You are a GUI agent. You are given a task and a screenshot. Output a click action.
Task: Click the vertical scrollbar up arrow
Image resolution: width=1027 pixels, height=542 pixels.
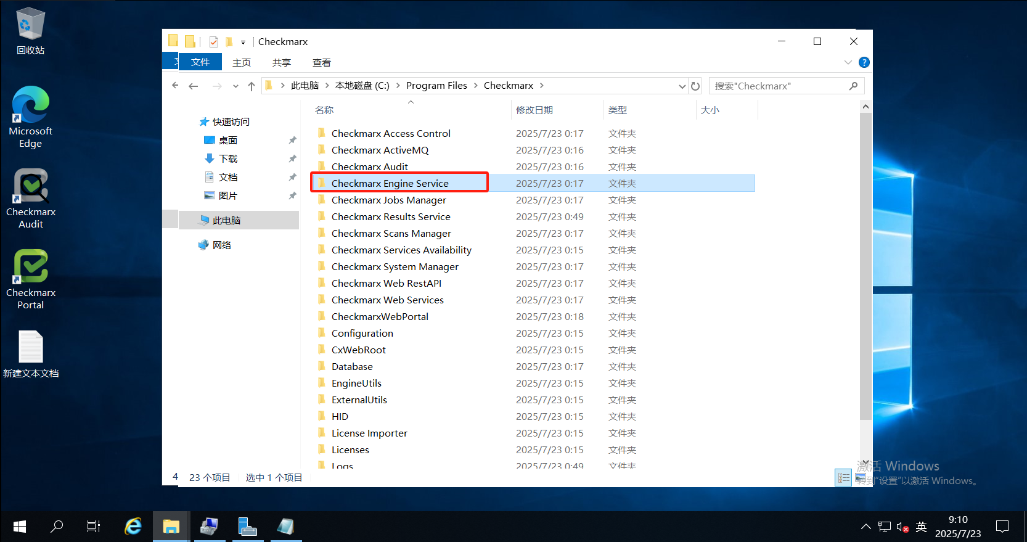click(865, 107)
